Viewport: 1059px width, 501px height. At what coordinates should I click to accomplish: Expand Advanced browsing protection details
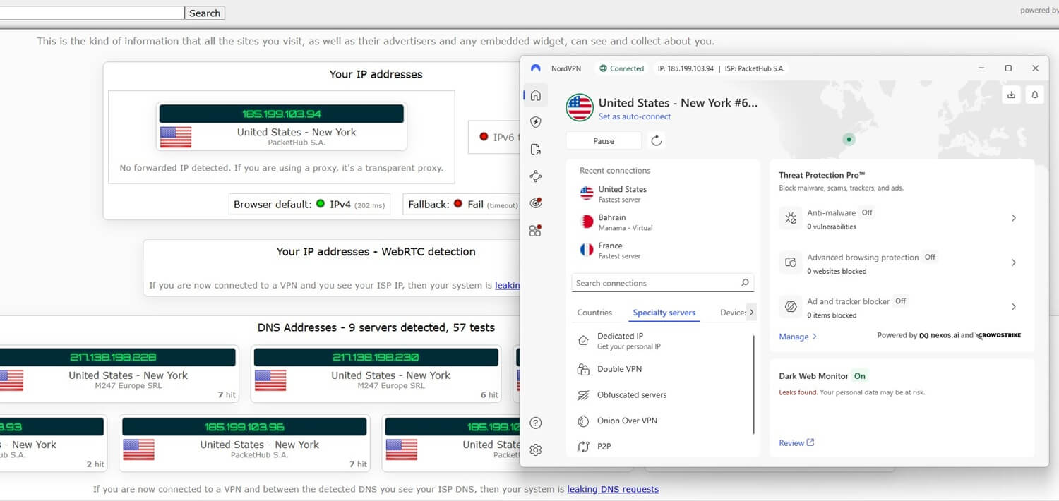pos(1014,262)
